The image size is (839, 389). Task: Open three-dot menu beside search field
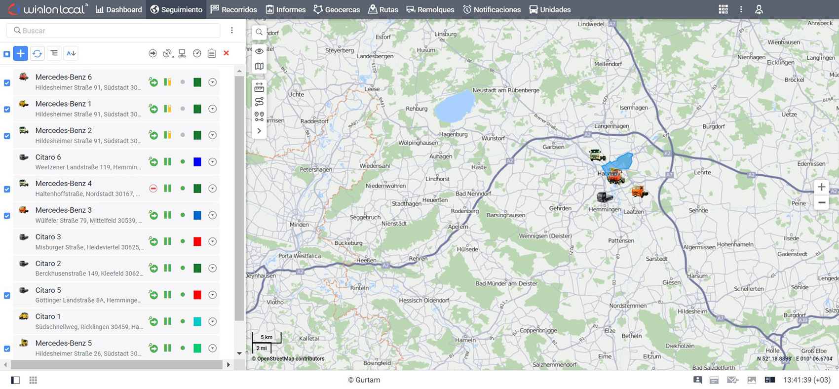[232, 31]
